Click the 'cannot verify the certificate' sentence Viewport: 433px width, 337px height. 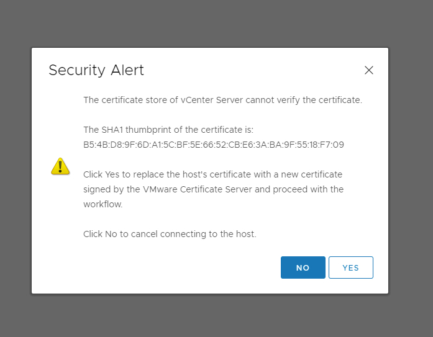222,100
